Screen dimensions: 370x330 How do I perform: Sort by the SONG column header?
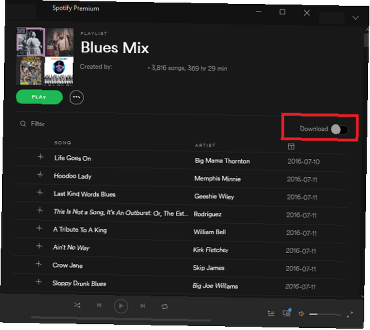click(x=63, y=143)
